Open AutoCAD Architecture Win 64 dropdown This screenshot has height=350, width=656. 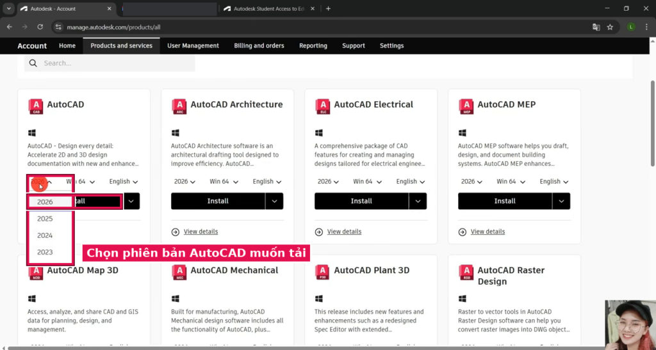224,182
